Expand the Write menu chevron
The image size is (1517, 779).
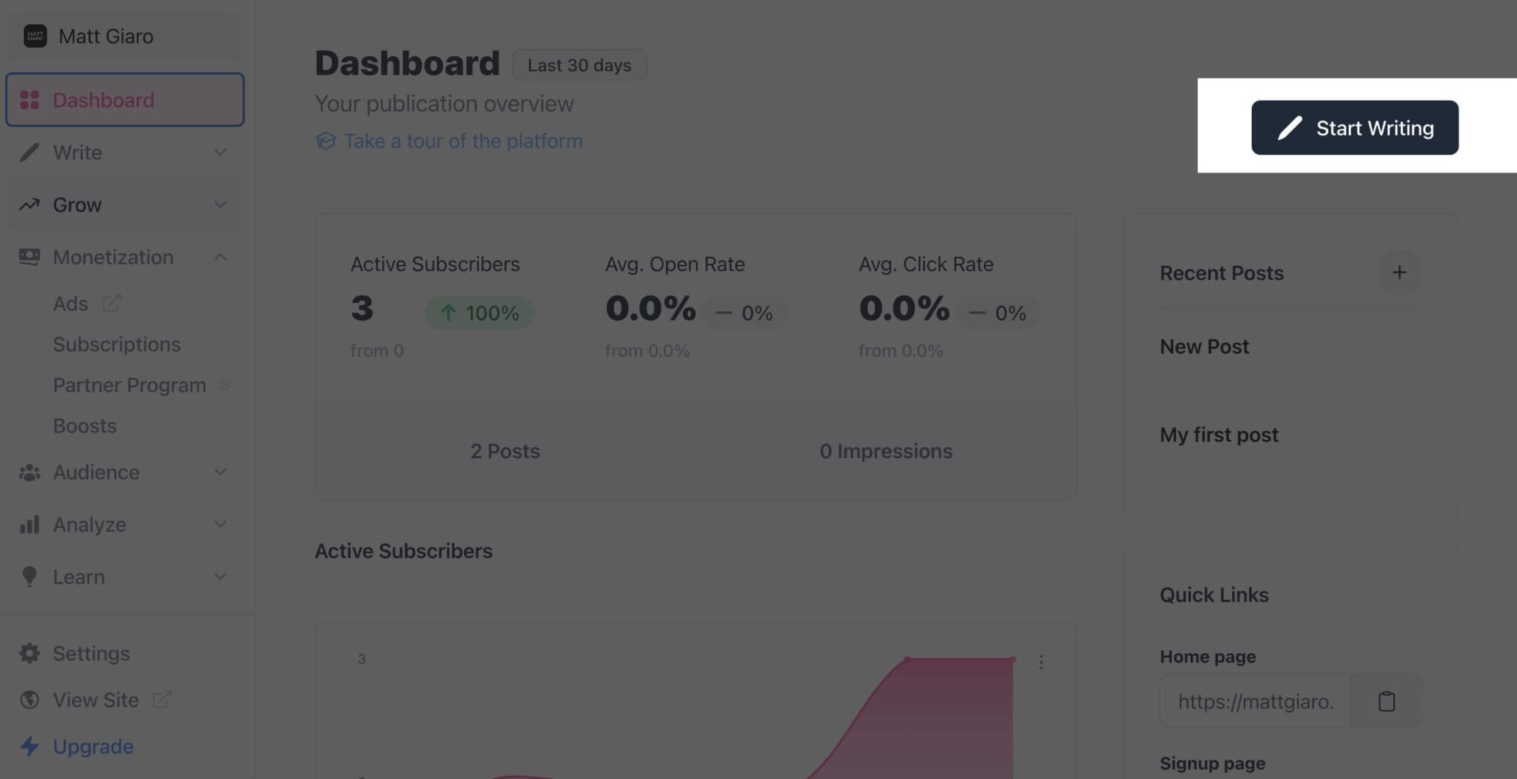tap(220, 153)
